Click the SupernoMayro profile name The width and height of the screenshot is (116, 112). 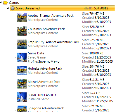[49, 61]
